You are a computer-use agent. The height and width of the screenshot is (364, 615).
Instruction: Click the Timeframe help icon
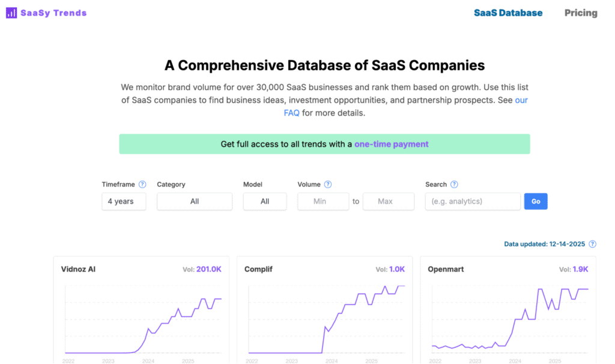coord(142,184)
